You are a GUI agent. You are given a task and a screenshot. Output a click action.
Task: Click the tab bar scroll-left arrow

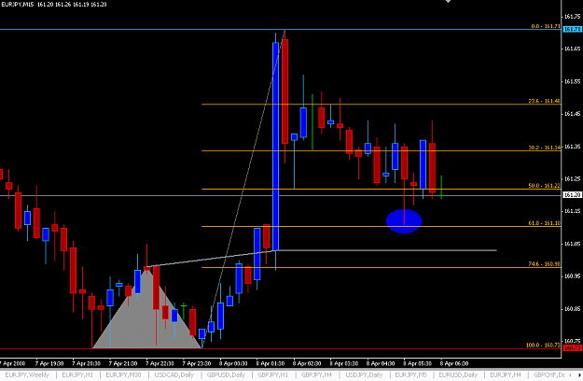click(570, 374)
